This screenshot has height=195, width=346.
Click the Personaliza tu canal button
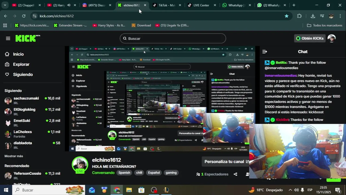(x=226, y=162)
